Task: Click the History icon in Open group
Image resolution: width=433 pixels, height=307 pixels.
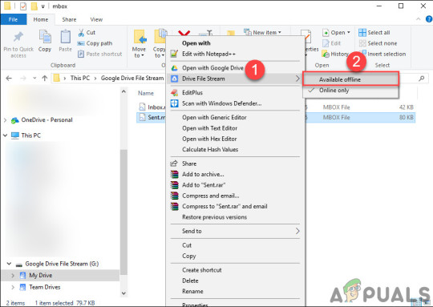Action: (x=326, y=54)
